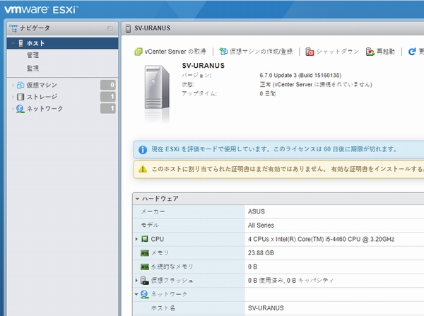Image resolution: width=424 pixels, height=316 pixels.
Task: Select ホスト in the Navigator
Action: coord(62,43)
